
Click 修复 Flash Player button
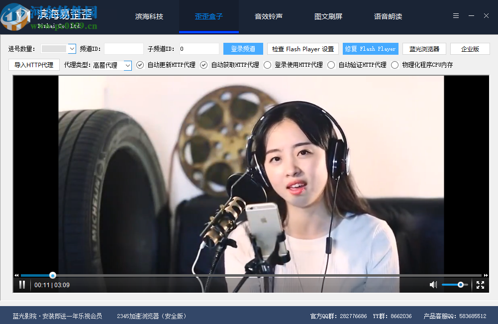(x=370, y=49)
